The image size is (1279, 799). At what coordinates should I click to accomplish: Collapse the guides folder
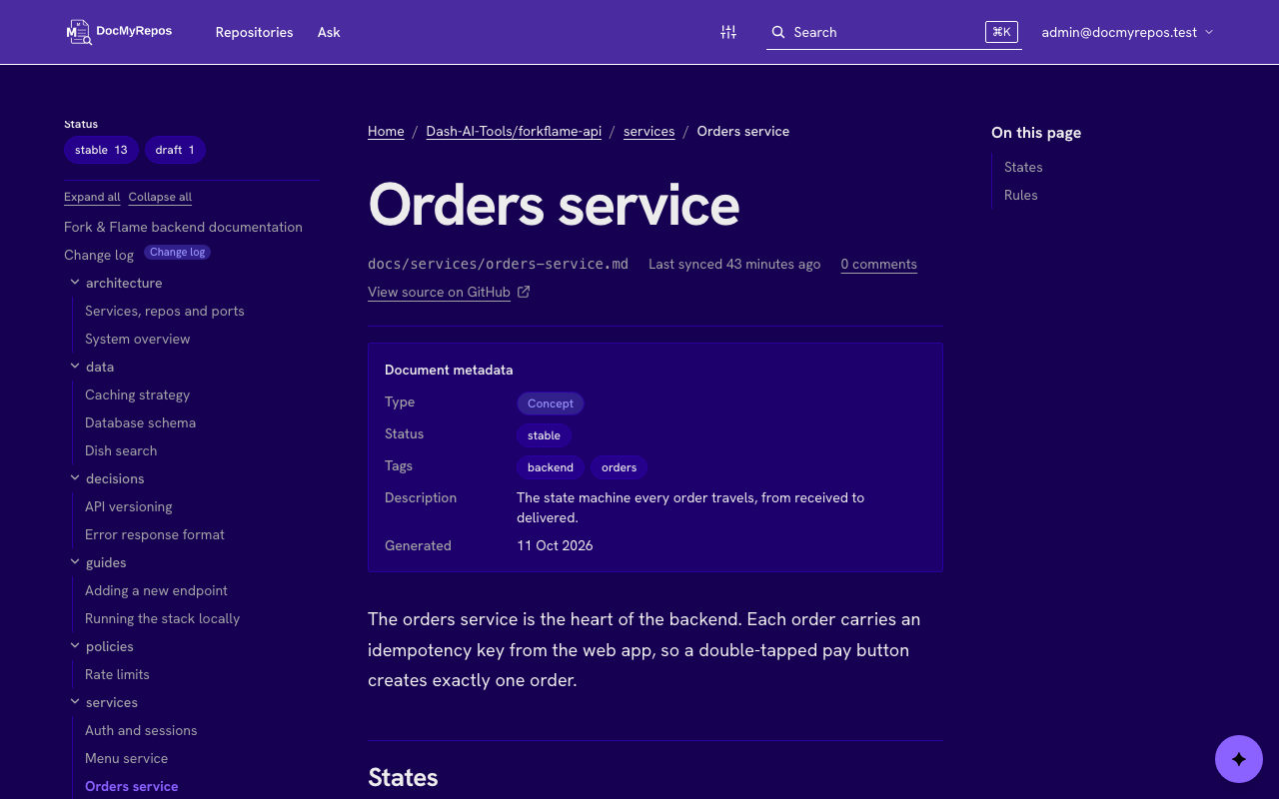tap(75, 562)
